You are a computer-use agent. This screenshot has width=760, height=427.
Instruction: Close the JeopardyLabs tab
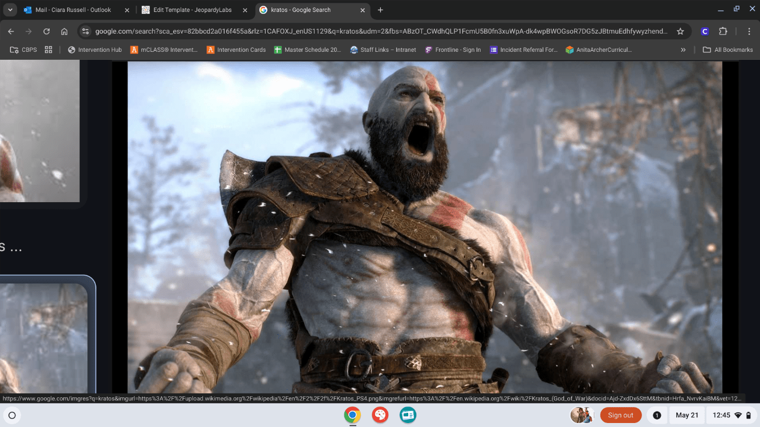245,10
